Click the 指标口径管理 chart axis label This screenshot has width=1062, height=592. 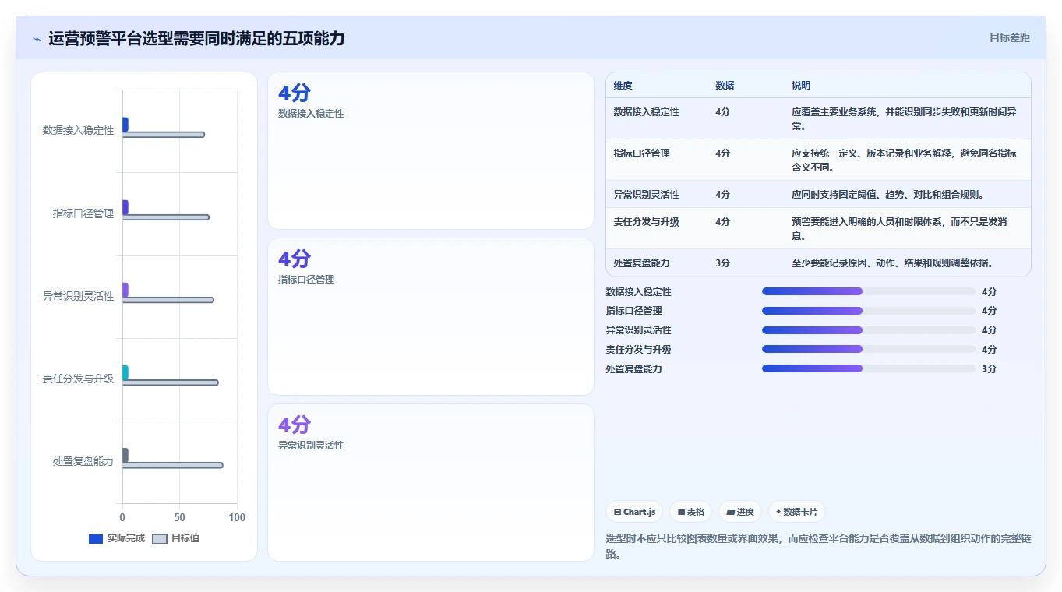pos(83,213)
